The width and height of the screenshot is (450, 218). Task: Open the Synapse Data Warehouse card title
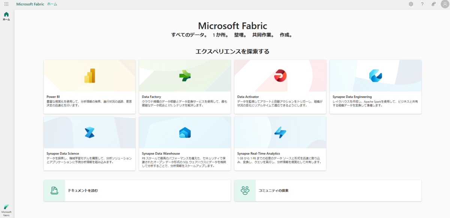[161, 154]
